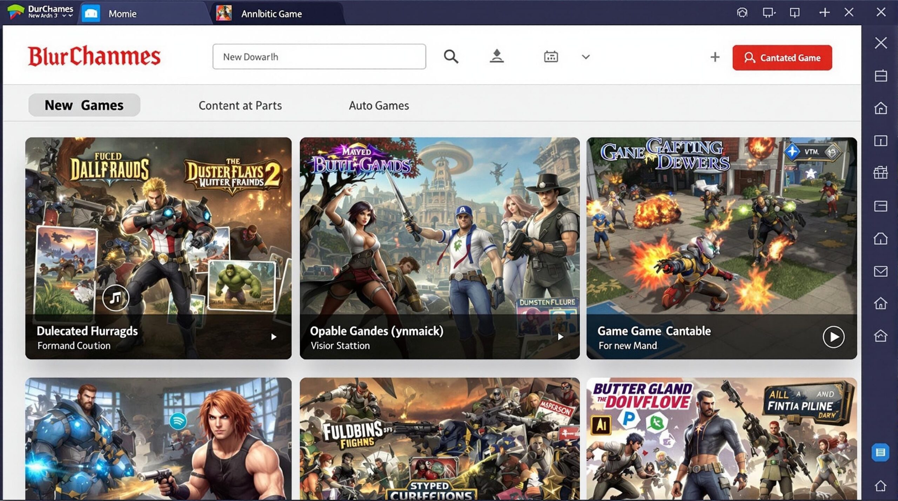Focus the New Dowarlh search field
Image resolution: width=898 pixels, height=501 pixels.
coord(319,56)
